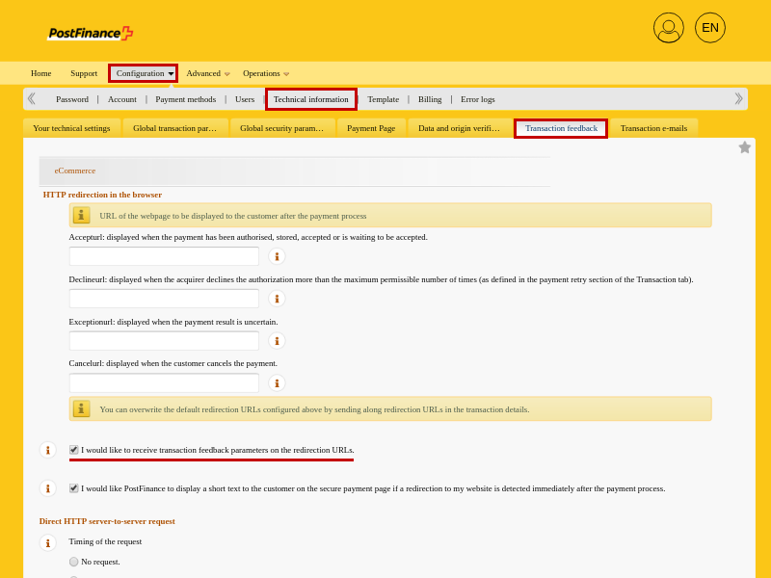Select the No request radio button
Image resolution: width=771 pixels, height=578 pixels.
(74, 562)
